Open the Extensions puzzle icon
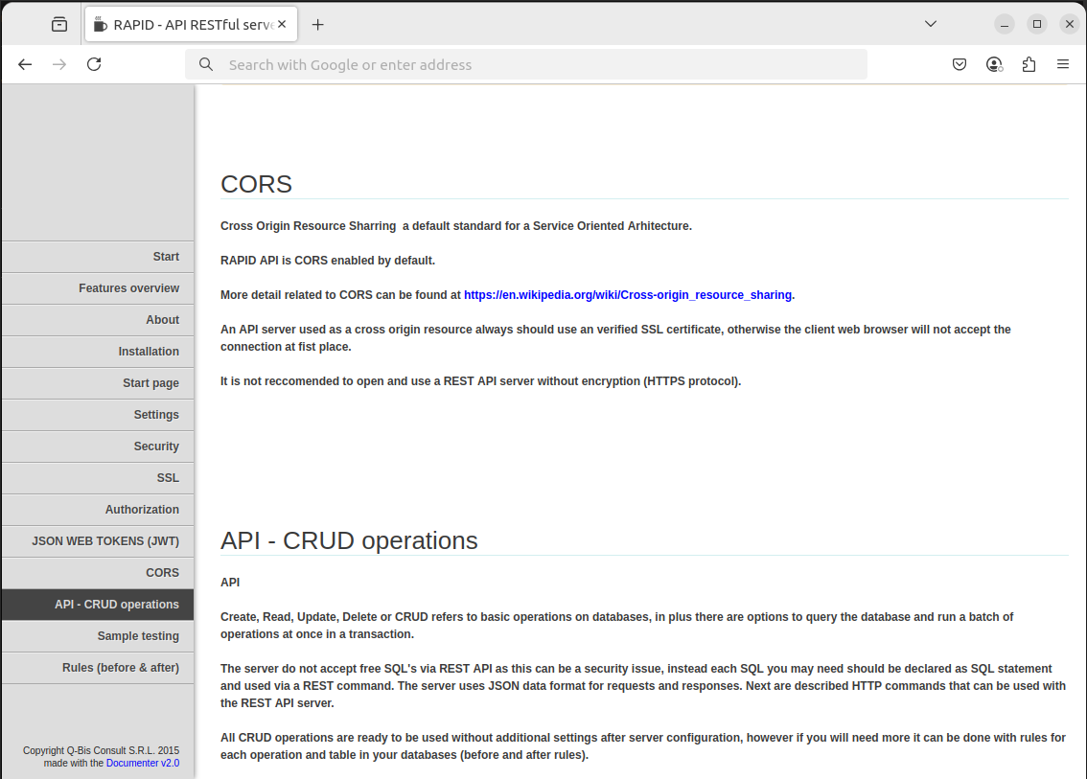Screen dimensions: 1087x779 click(1029, 64)
